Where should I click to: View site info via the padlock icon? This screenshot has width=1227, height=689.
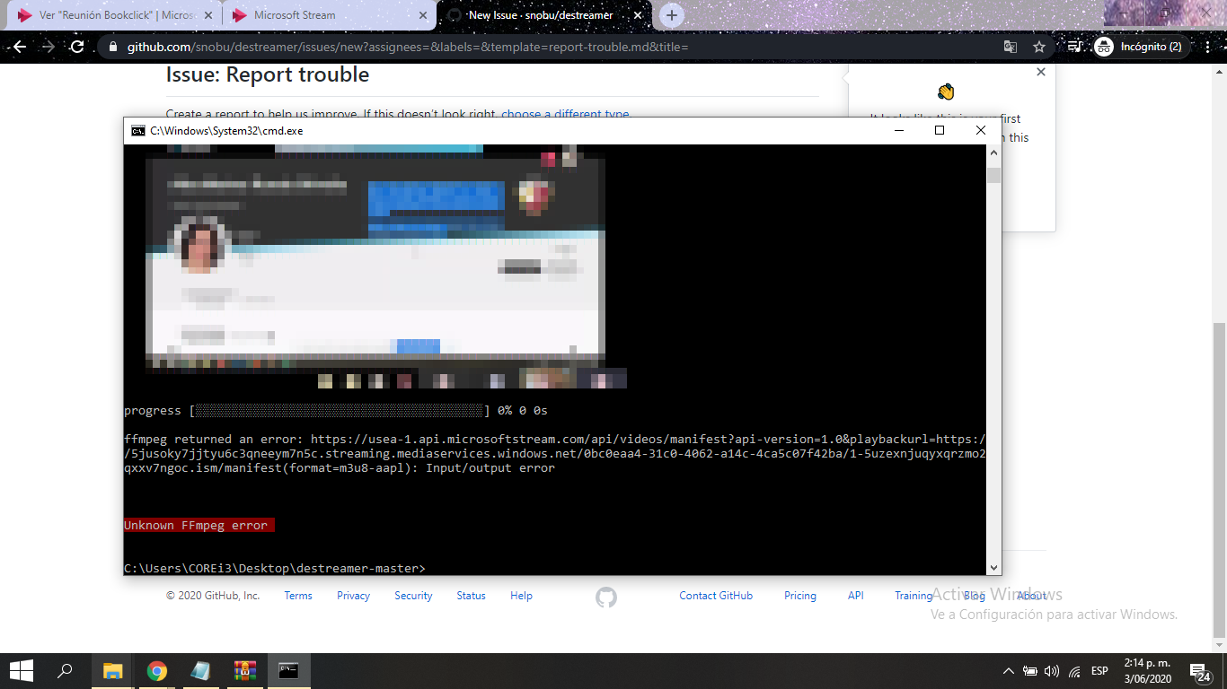pos(113,47)
